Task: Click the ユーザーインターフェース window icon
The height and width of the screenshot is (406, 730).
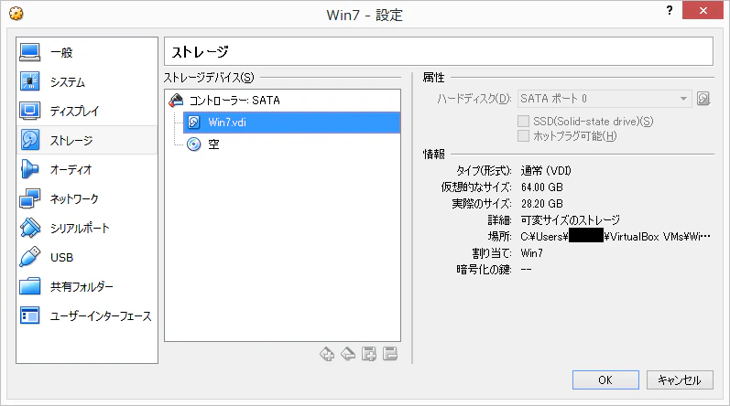Action: (30, 315)
